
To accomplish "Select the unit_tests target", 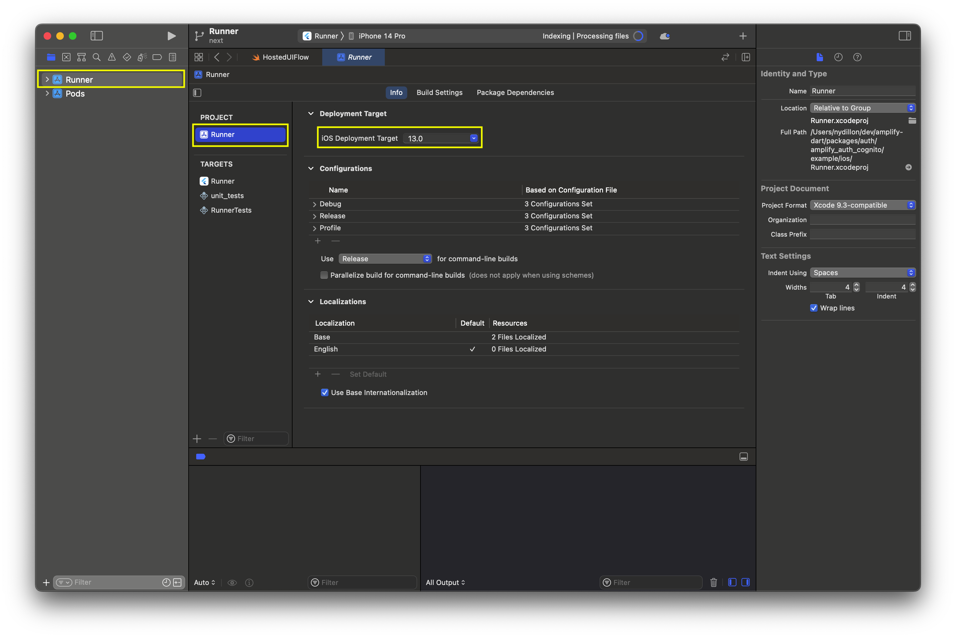I will [x=227, y=196].
